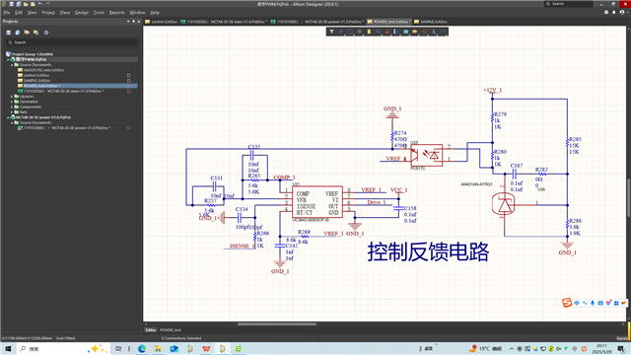Screen dimensions: 631x355
Task: Open Microsoft Edge from the taskbar
Action: coord(142,348)
